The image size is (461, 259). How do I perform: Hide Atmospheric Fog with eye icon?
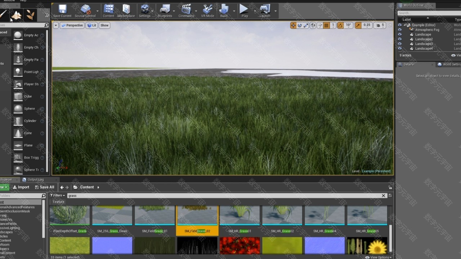399,30
